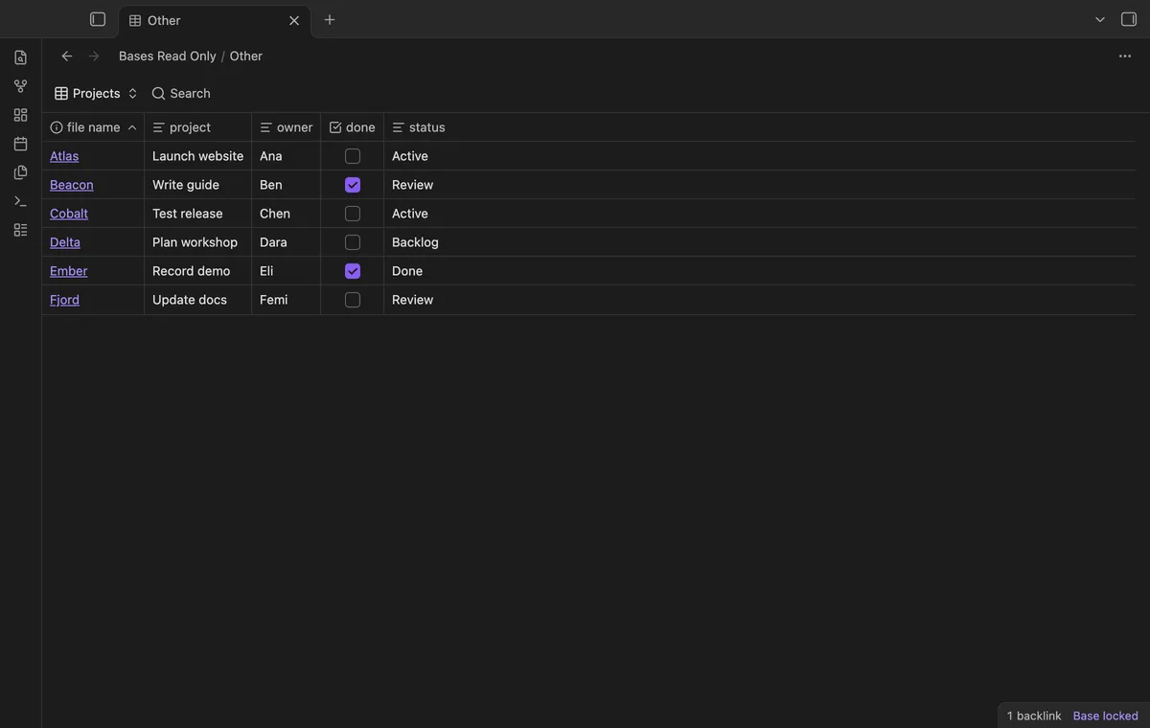The height and width of the screenshot is (728, 1150).
Task: Select the Other tab
Action: (x=215, y=20)
